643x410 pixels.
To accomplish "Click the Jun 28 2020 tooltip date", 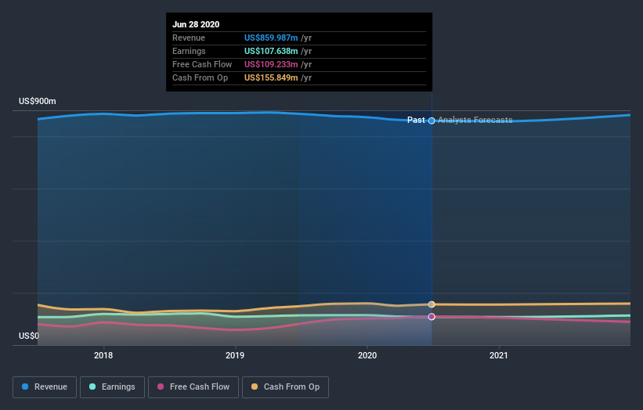I will tap(196, 24).
